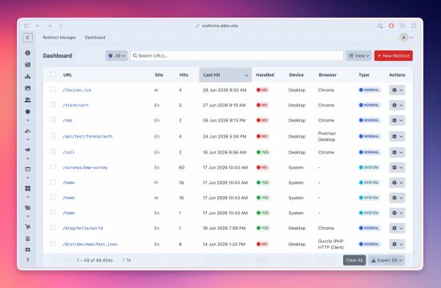Open the All status filter dropdown

[x=116, y=56]
